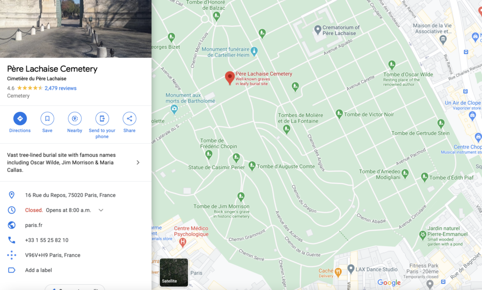The width and height of the screenshot is (482, 290).
Task: Copy the address 16 Rue du Repos
Action: (71, 195)
